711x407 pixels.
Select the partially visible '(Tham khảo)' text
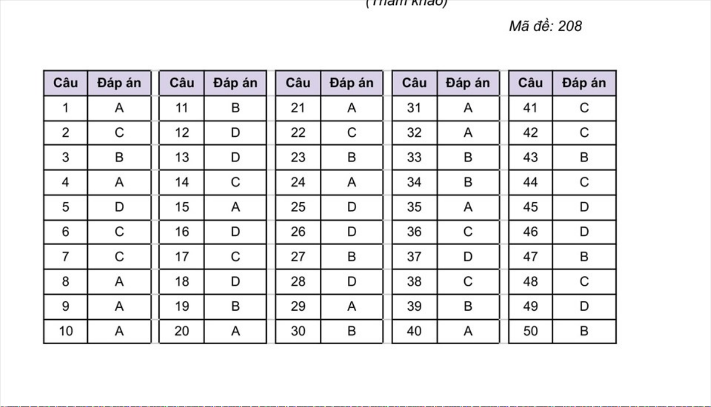pyautogui.click(x=407, y=3)
